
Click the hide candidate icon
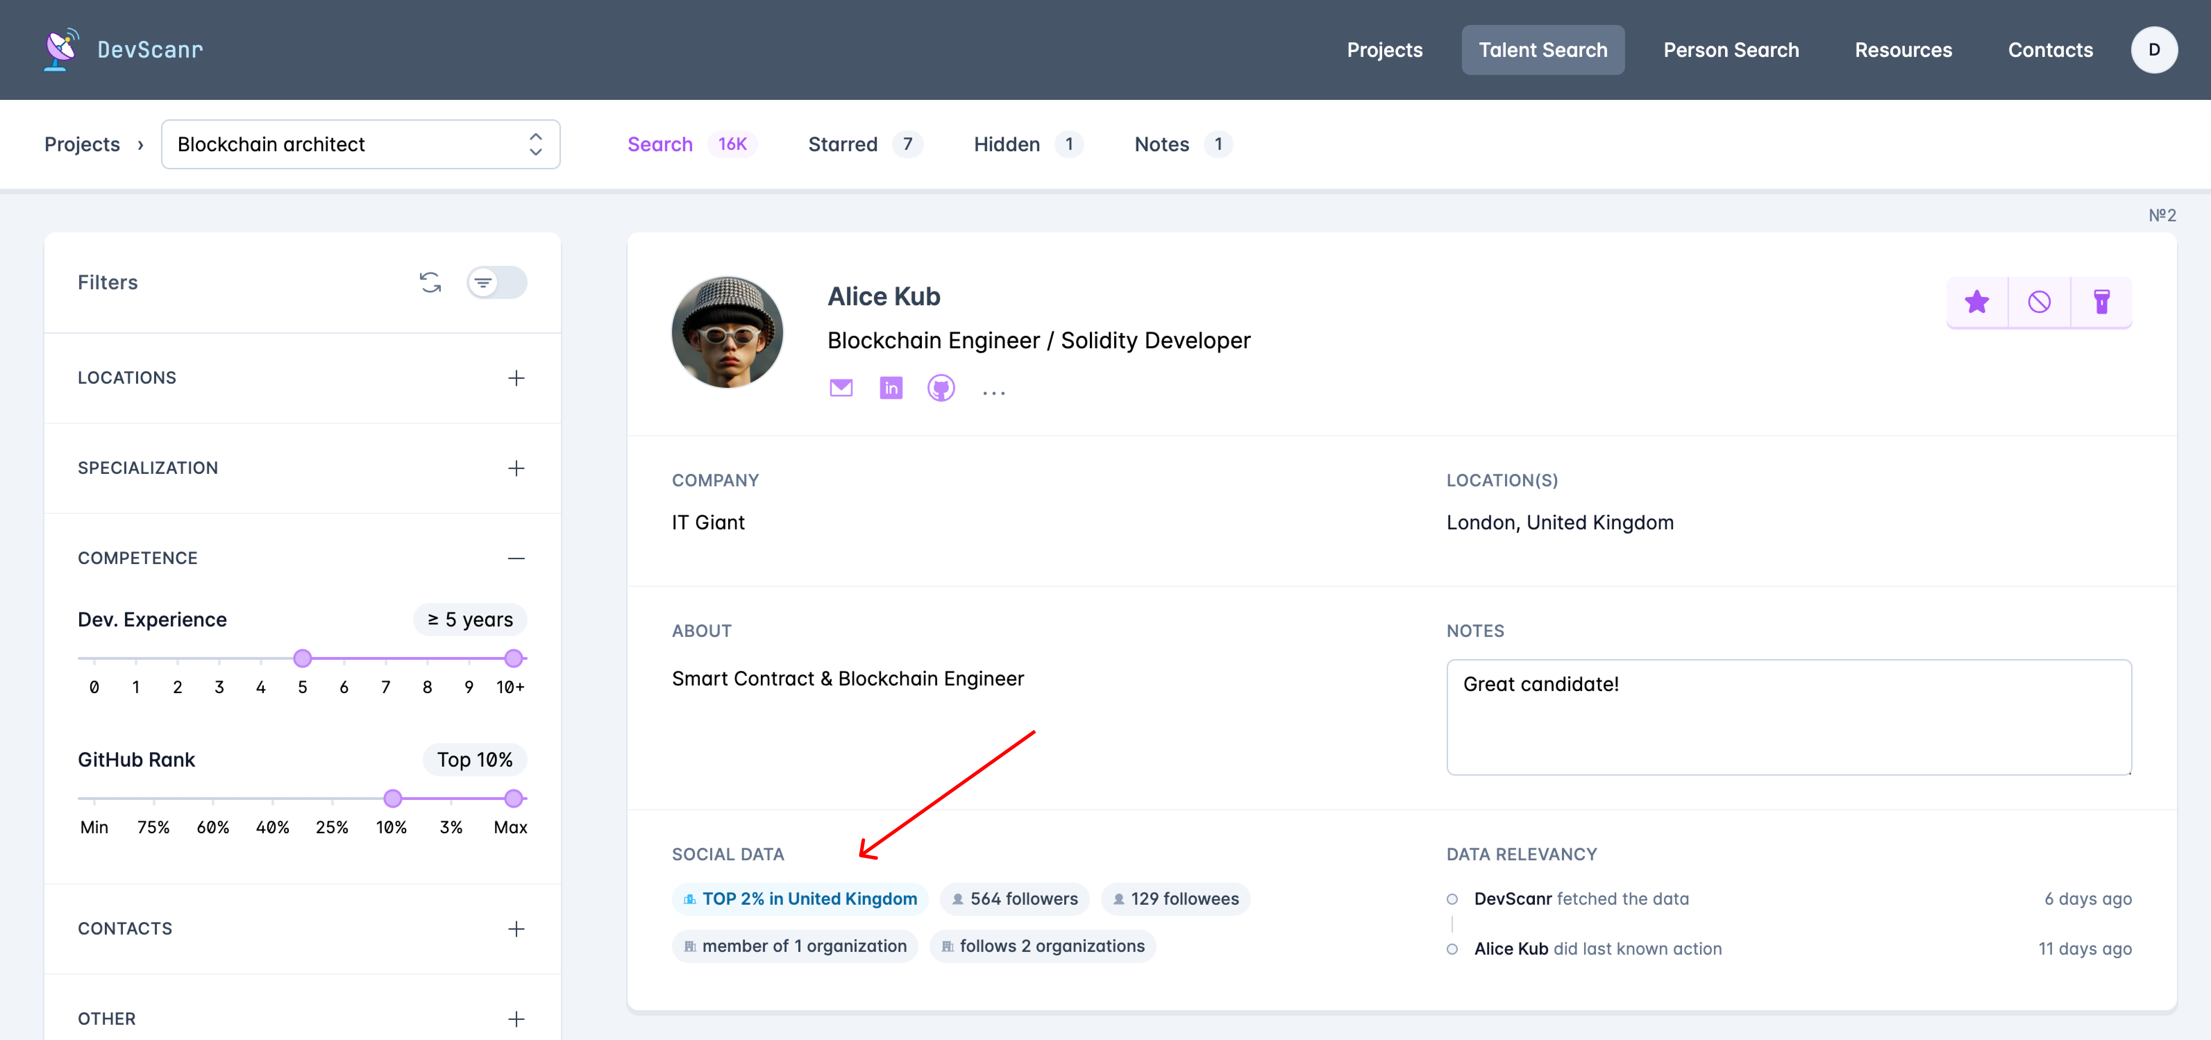pos(2039,302)
